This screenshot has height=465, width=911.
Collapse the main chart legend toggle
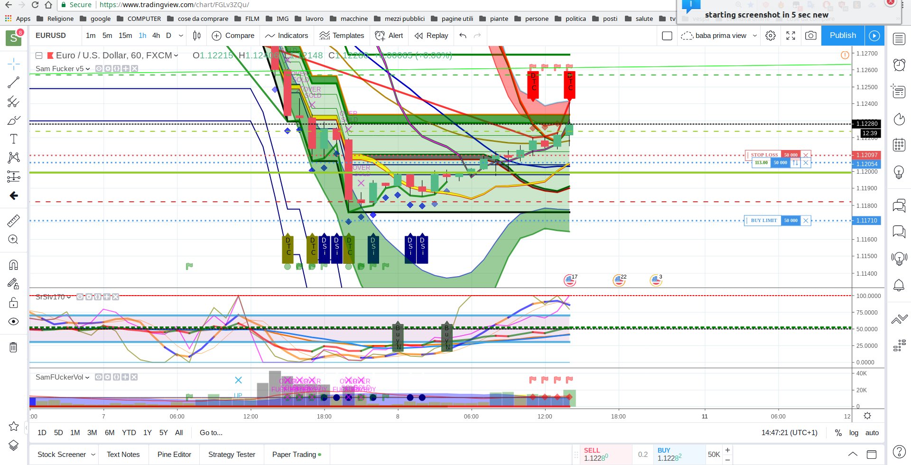(39, 56)
